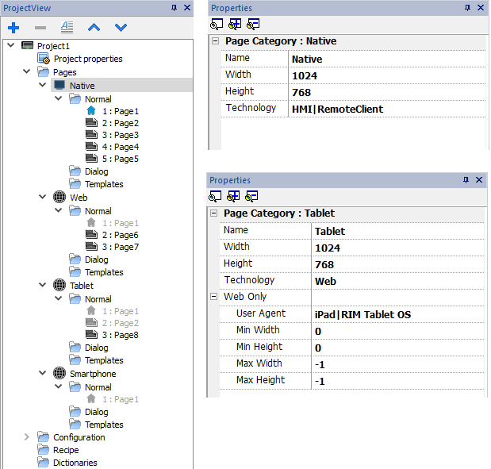
Task: Select the Recipe folder
Action: pos(65,450)
